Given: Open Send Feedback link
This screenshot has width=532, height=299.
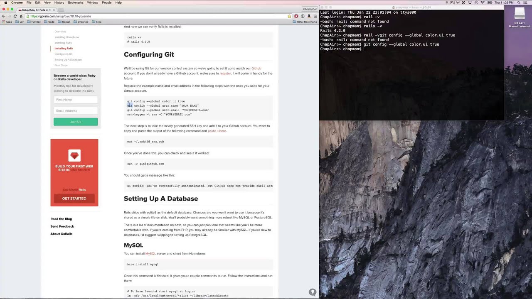Looking at the screenshot, I should click(x=62, y=226).
